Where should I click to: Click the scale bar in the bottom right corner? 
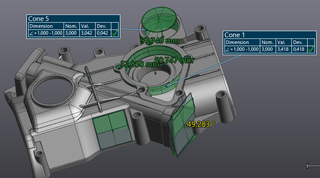(313, 165)
